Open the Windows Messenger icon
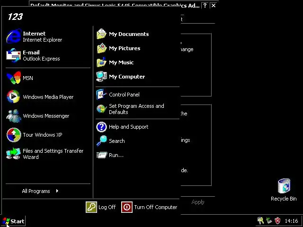The height and width of the screenshot is (227, 303). [x=14, y=115]
